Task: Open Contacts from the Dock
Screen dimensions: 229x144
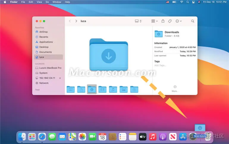Action: coord(112,137)
